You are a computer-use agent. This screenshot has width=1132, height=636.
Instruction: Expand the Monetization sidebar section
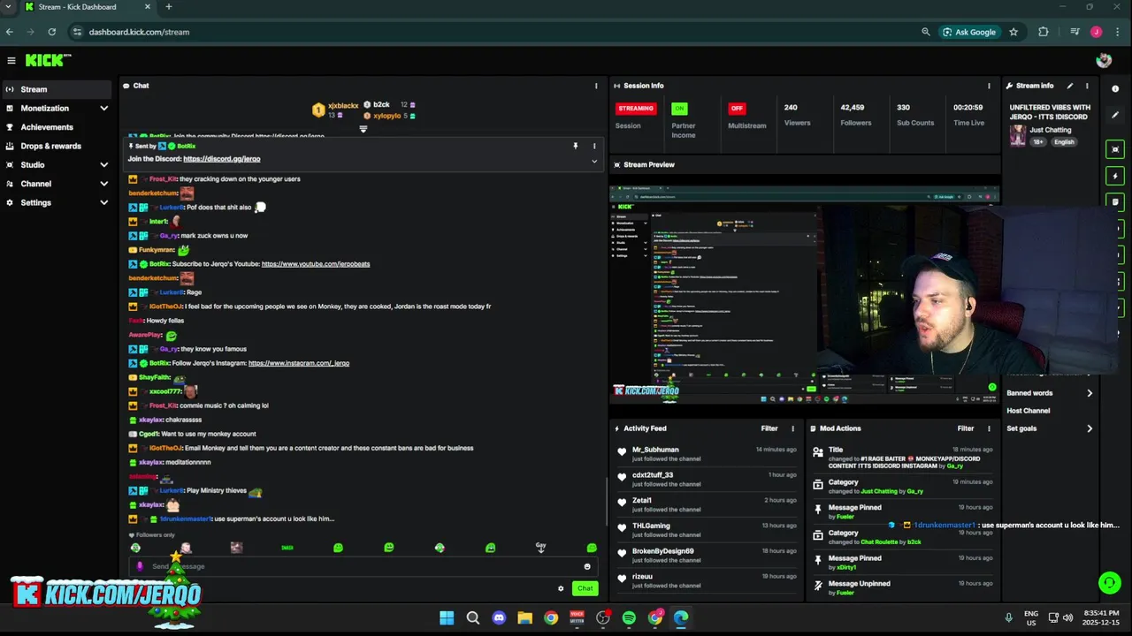(x=58, y=108)
